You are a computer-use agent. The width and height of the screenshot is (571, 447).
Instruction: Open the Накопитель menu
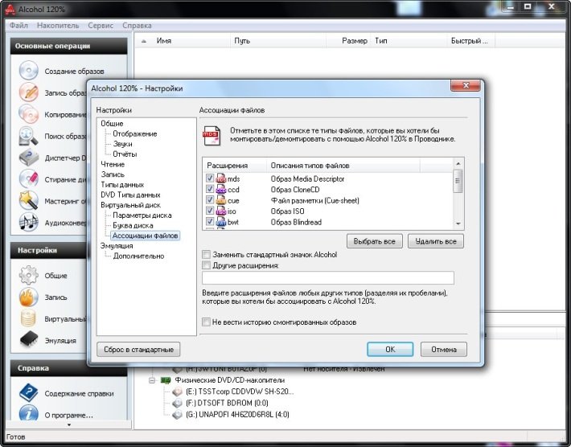58,26
